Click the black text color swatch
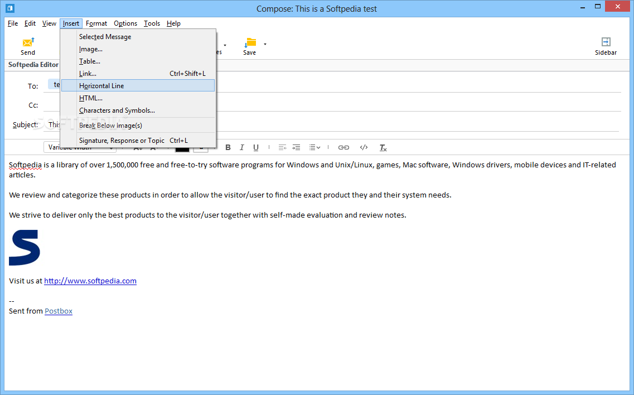This screenshot has height=395, width=634. point(182,148)
